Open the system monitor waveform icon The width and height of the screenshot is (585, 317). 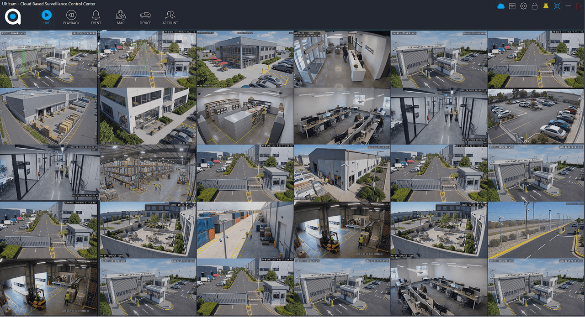pyautogui.click(x=512, y=6)
